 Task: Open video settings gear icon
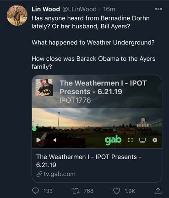point(155,140)
